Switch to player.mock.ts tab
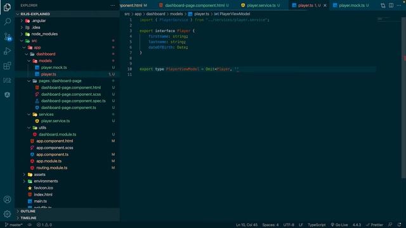The height and width of the screenshot is (228, 406). 351,6
